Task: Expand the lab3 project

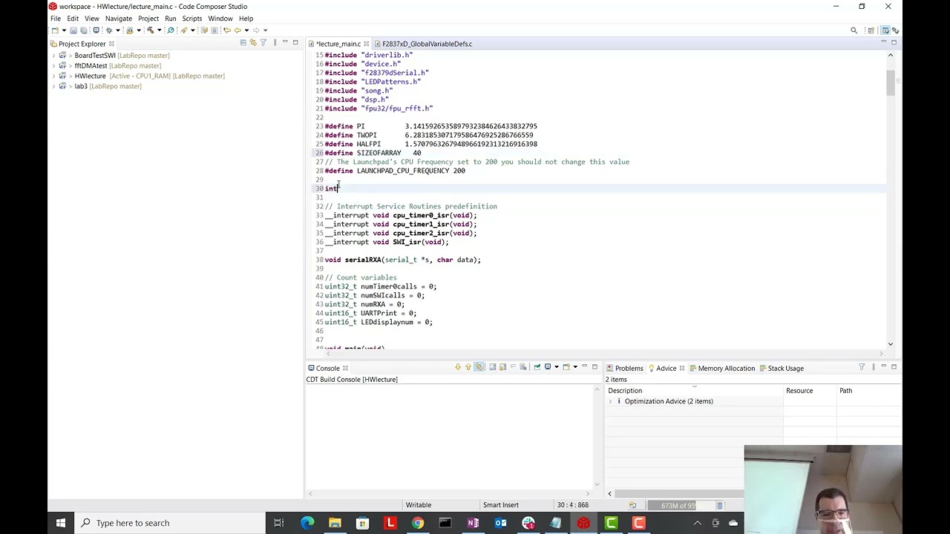Action: [53, 86]
